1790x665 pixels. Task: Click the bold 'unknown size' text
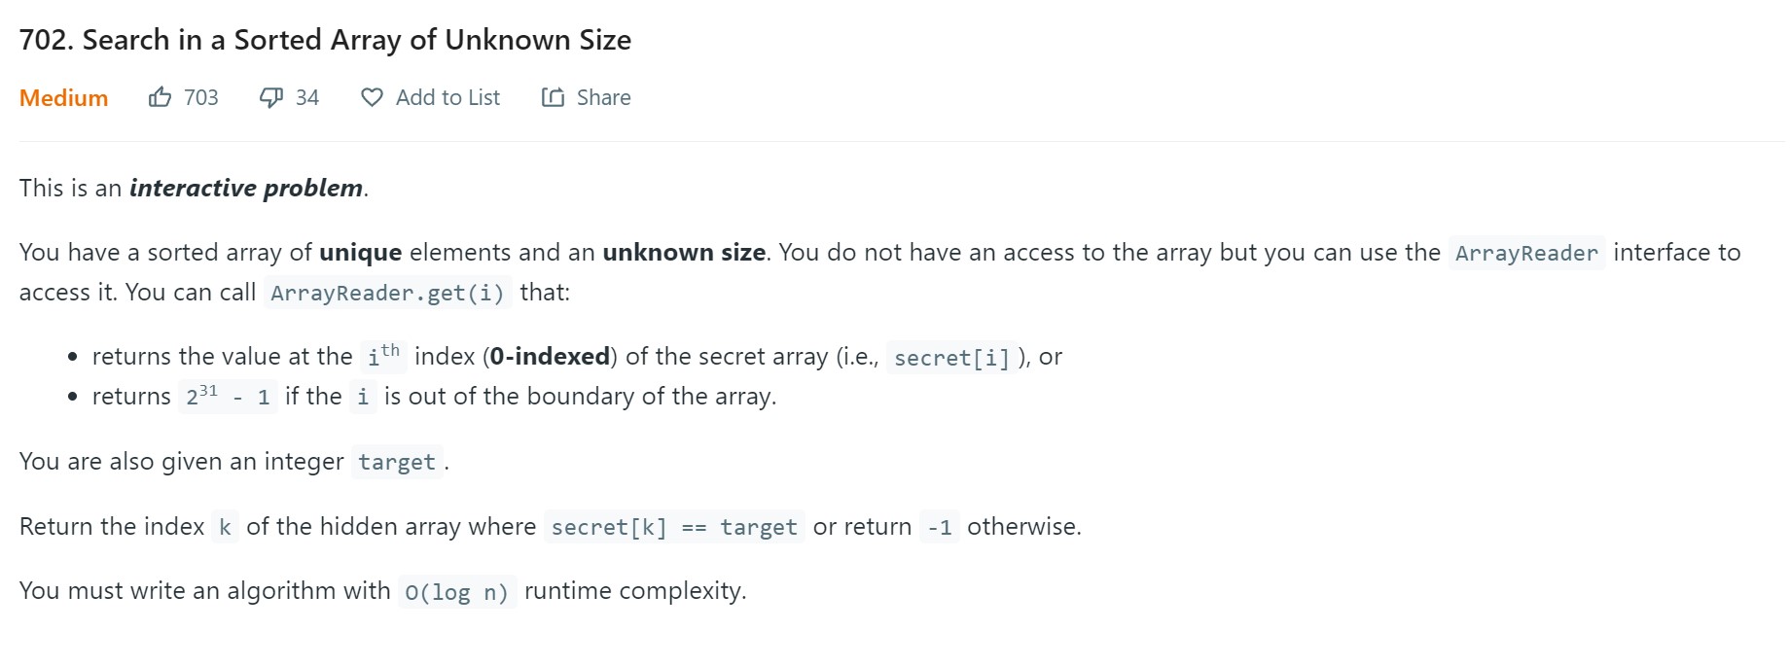click(x=684, y=253)
